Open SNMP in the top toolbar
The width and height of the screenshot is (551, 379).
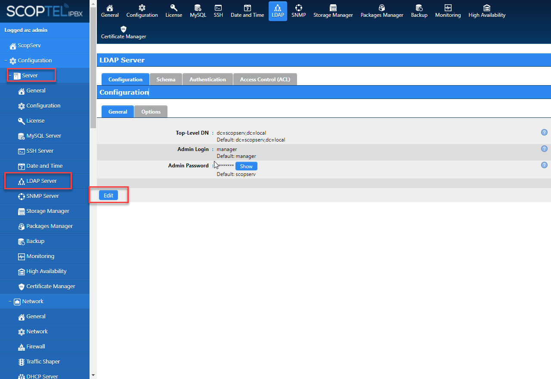pyautogui.click(x=298, y=11)
